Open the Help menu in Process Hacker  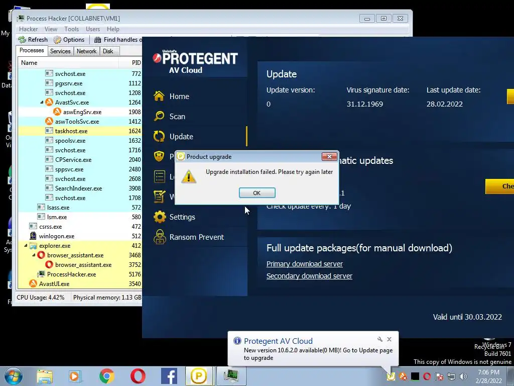click(113, 29)
